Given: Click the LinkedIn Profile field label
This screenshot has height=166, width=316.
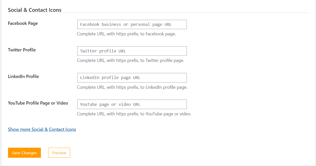Looking at the screenshot, I should [x=23, y=76].
